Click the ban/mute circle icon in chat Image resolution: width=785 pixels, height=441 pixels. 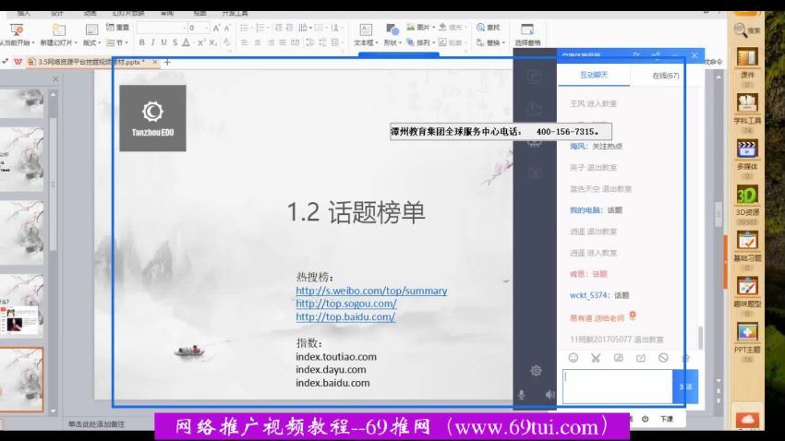coord(663,357)
